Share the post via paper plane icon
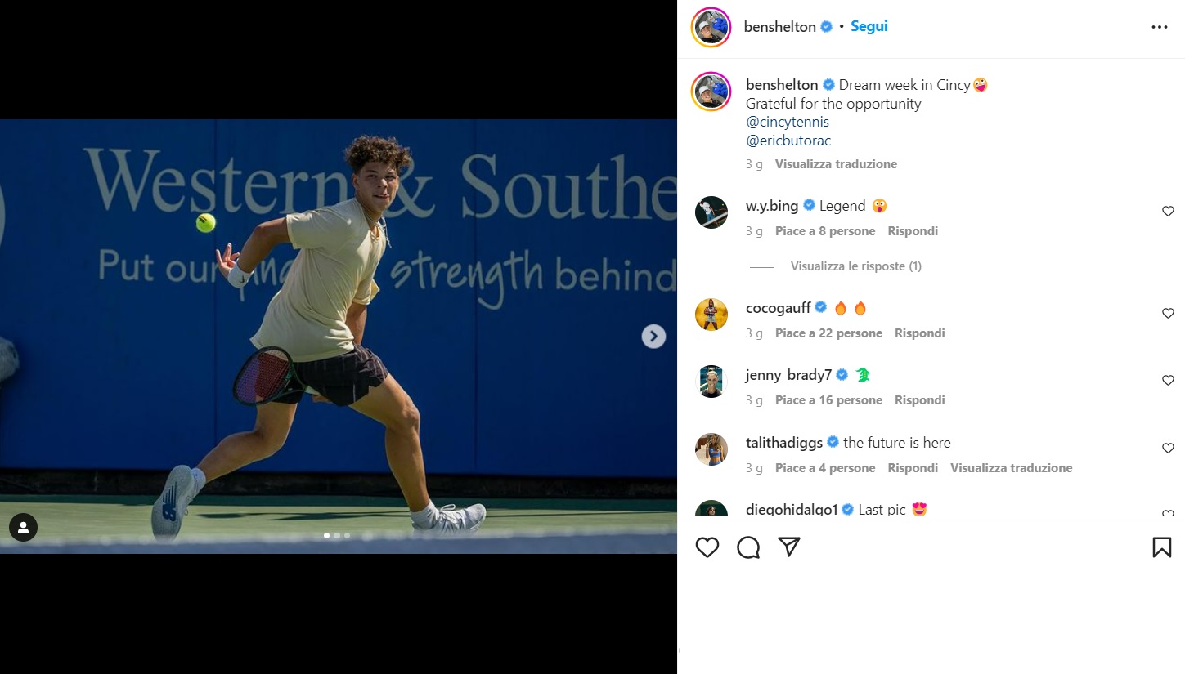 (x=789, y=547)
